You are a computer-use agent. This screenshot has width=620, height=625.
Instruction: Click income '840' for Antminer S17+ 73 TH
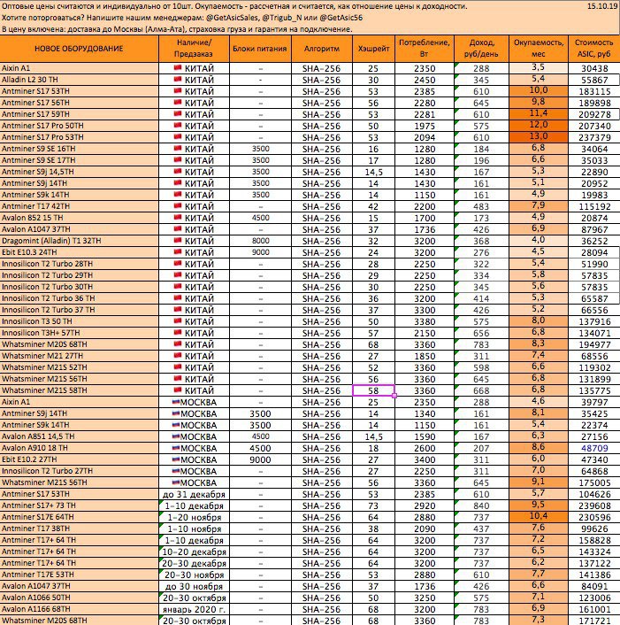point(481,505)
